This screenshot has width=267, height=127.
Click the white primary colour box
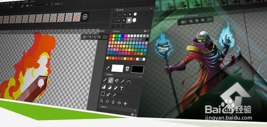pos(117,68)
